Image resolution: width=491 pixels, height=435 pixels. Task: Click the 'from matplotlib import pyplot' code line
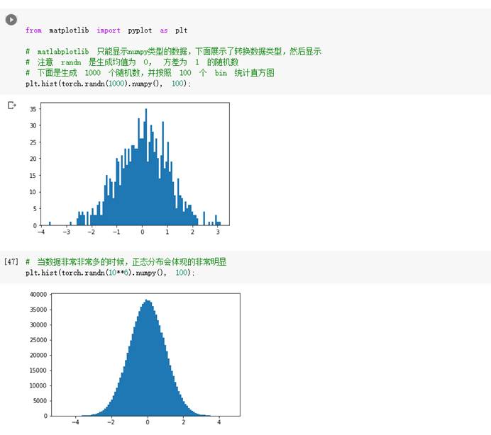pyautogui.click(x=106, y=30)
